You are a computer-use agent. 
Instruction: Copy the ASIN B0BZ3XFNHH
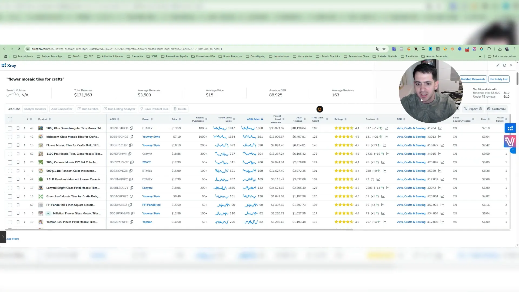coord(132,222)
